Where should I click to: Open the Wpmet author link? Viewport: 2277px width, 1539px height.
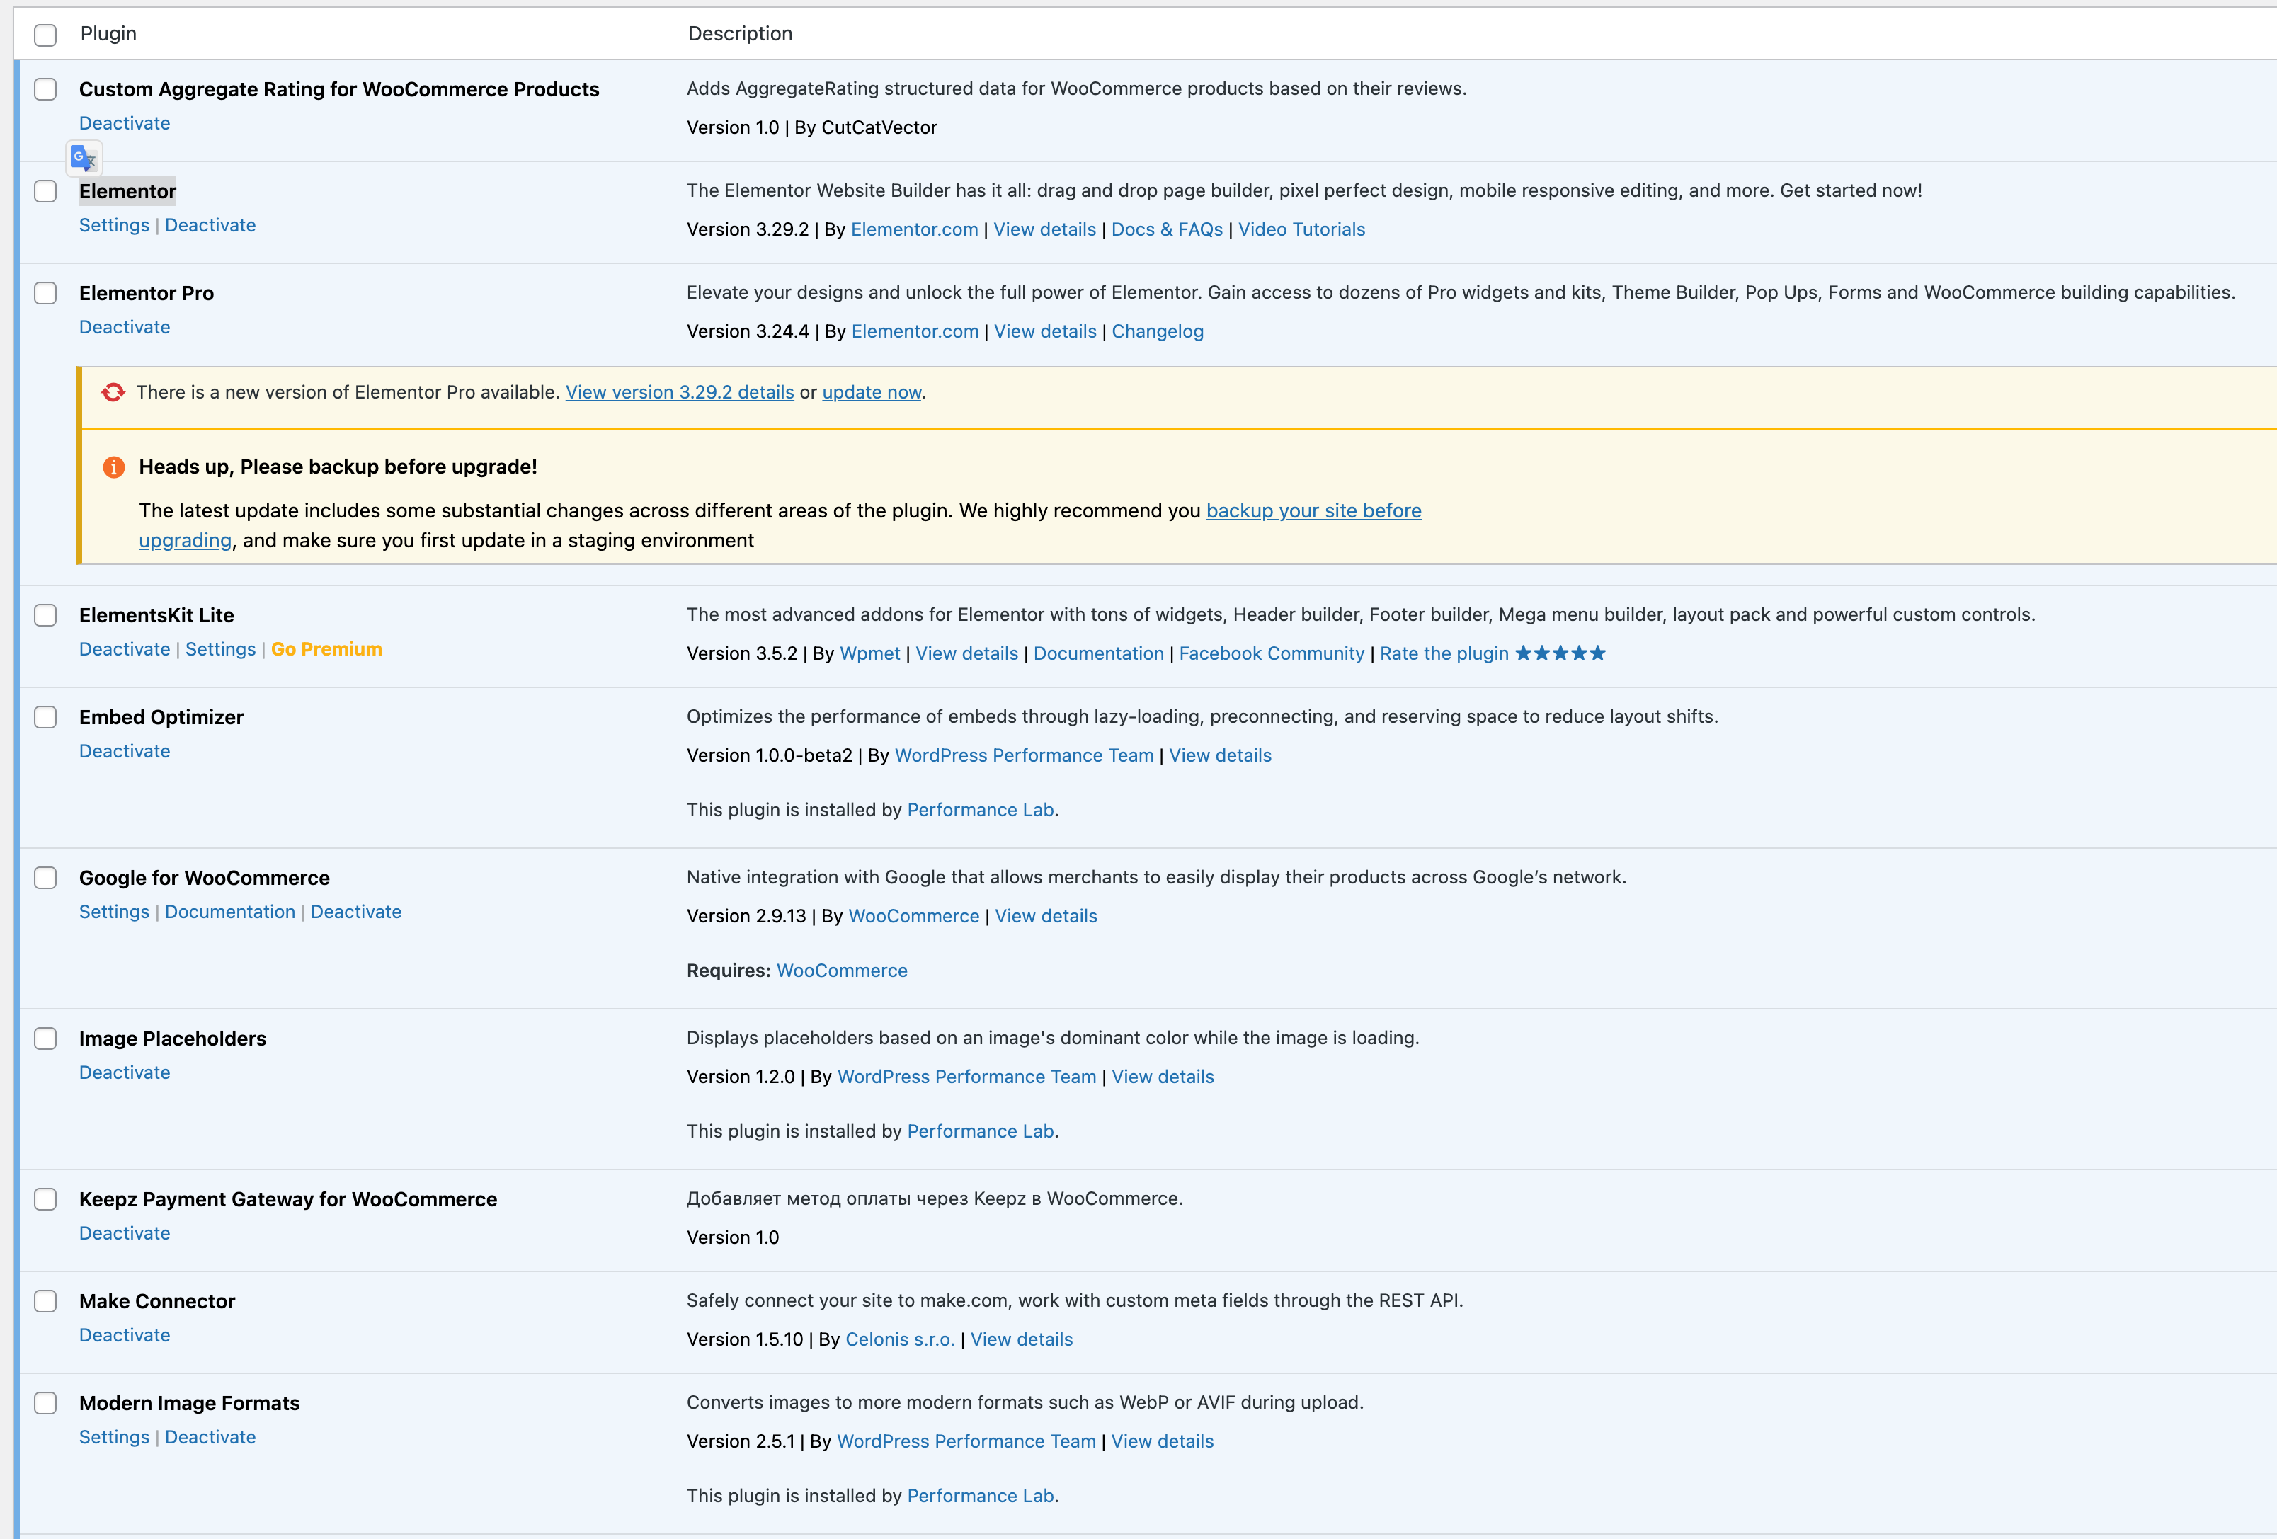[870, 653]
